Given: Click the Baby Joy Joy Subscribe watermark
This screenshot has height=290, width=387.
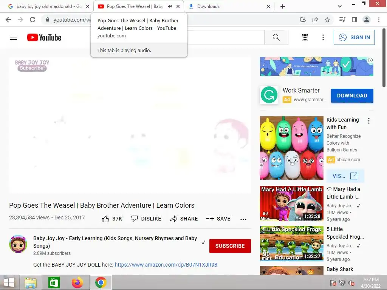Looking at the screenshot, I should click(x=32, y=66).
